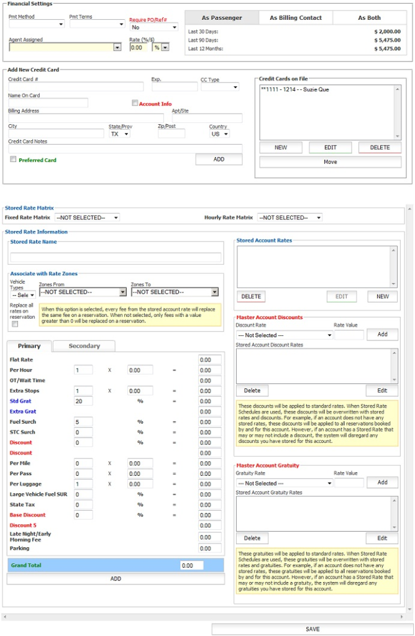This screenshot has height=636, width=415.
Task: Add the Master Account Discount rate
Action: point(382,334)
